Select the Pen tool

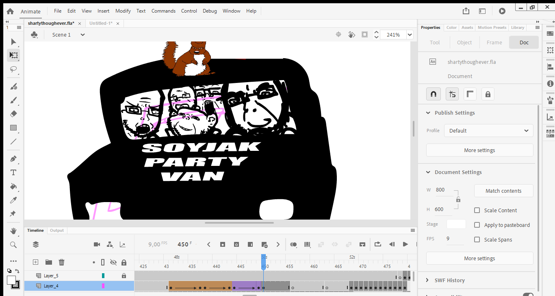[x=13, y=159]
